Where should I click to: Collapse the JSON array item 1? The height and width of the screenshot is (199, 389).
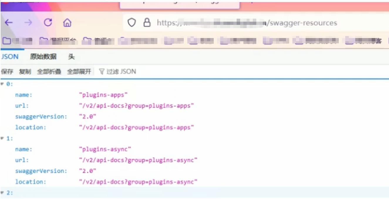[x=3, y=138]
